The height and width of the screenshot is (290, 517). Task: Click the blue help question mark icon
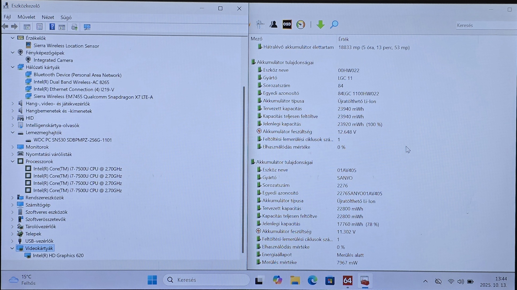(x=52, y=27)
